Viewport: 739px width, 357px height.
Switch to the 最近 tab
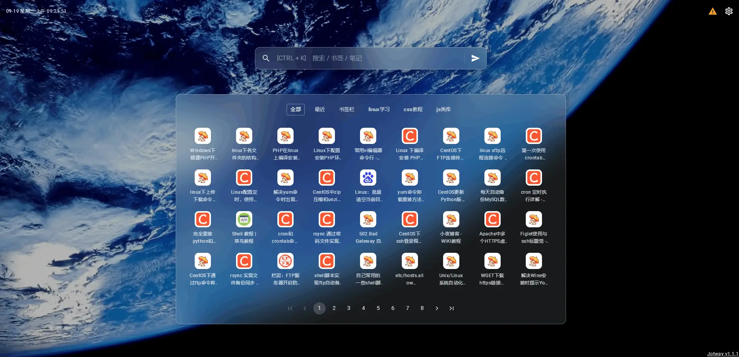pos(320,110)
